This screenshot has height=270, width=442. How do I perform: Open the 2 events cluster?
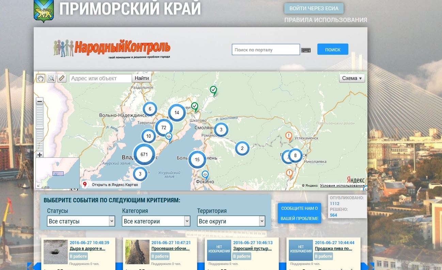click(x=242, y=148)
